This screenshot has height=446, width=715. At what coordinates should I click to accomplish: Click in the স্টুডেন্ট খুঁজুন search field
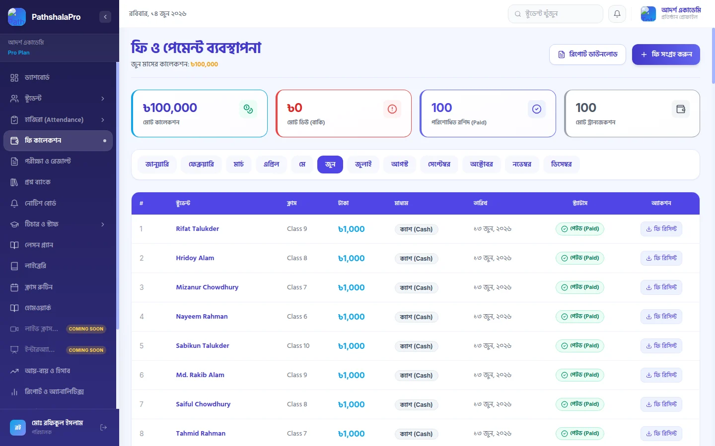coord(556,14)
